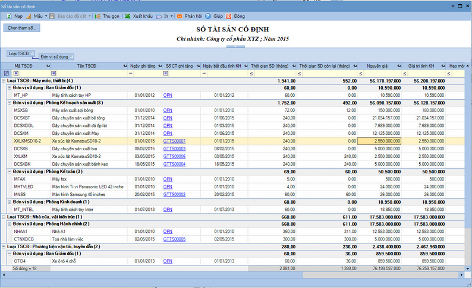Image resolution: width=472 pixels, height=288 pixels.
Task: Pin the Giá trị tính KH column icon
Action: 443,66
